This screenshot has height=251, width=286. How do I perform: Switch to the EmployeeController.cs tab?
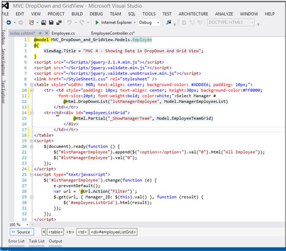point(113,33)
